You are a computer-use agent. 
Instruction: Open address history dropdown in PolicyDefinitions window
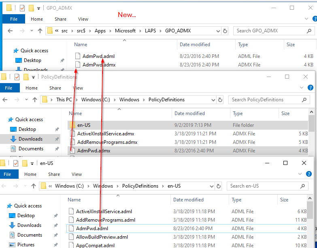[x=213, y=100]
